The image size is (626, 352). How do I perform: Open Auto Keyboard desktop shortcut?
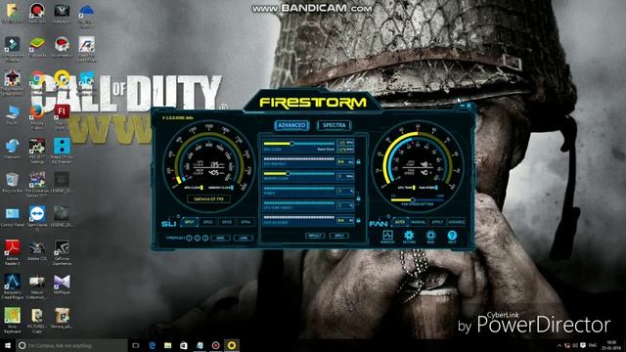pyautogui.click(x=12, y=320)
